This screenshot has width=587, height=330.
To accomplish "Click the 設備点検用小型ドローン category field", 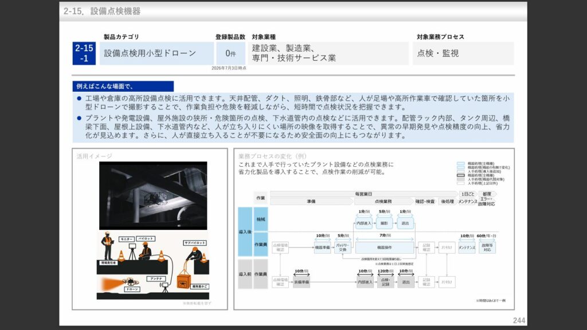I will click(x=156, y=53).
